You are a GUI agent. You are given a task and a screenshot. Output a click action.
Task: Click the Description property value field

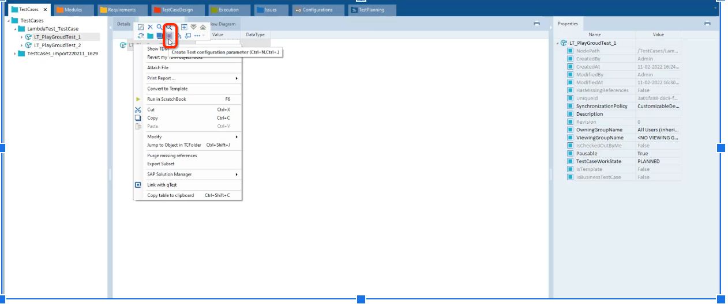658,114
